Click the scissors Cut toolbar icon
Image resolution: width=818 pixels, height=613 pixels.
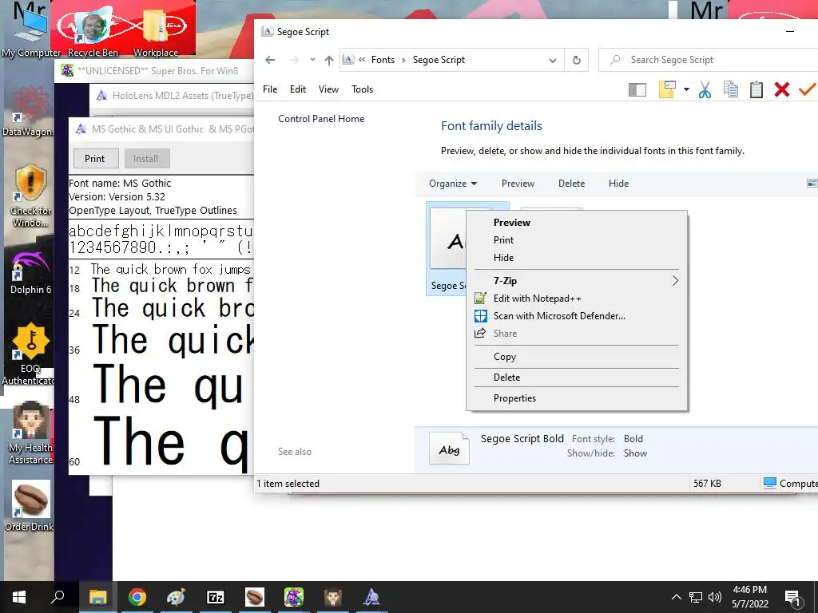tap(705, 89)
